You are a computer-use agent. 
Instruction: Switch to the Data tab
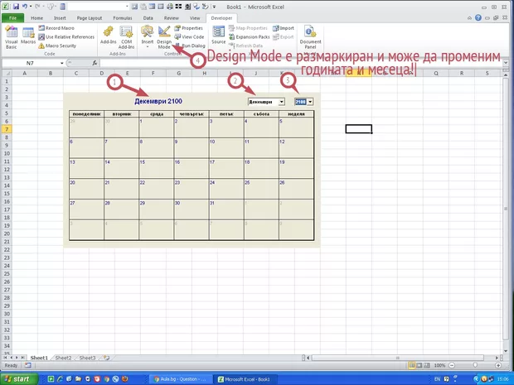point(148,18)
